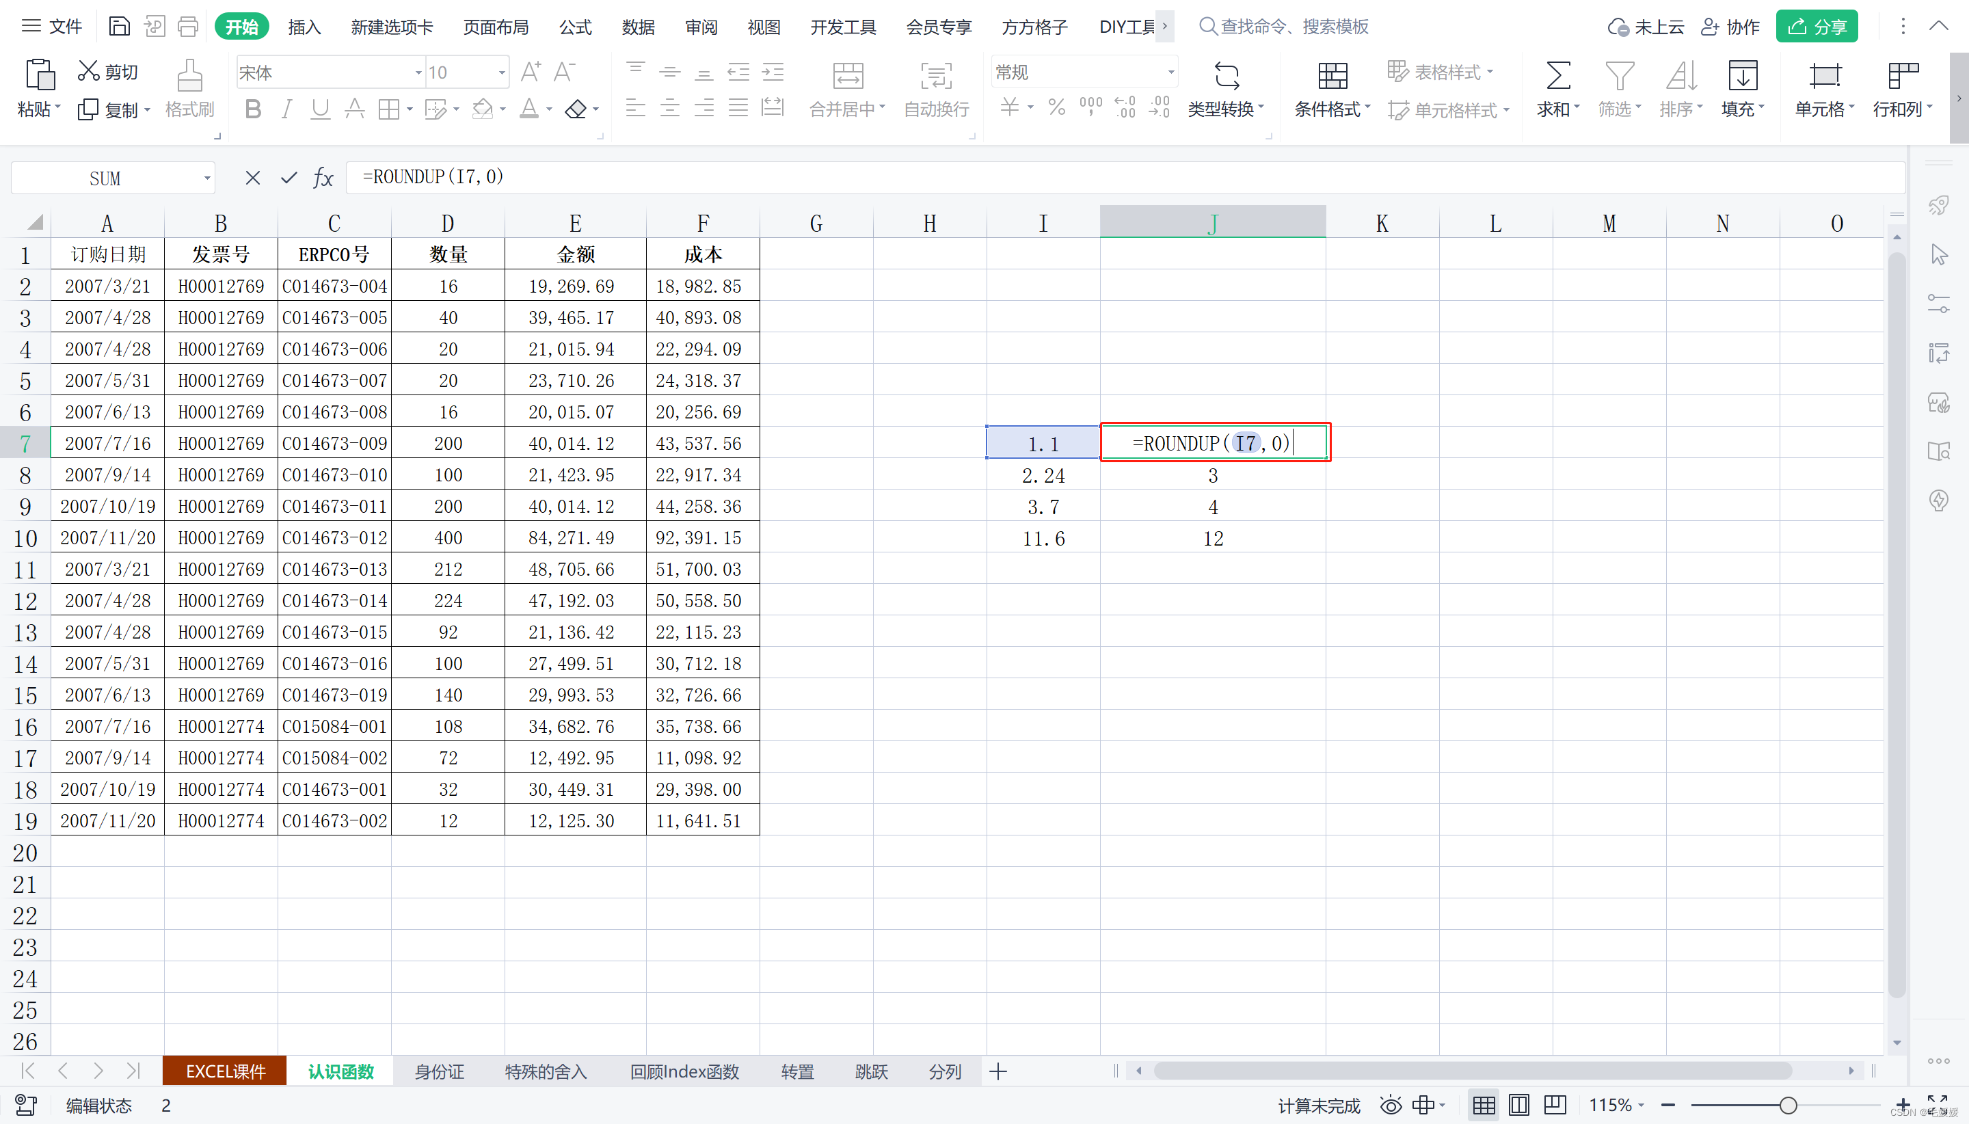Click the Print icon in quick toolbar
The image size is (1969, 1124).
187,26
